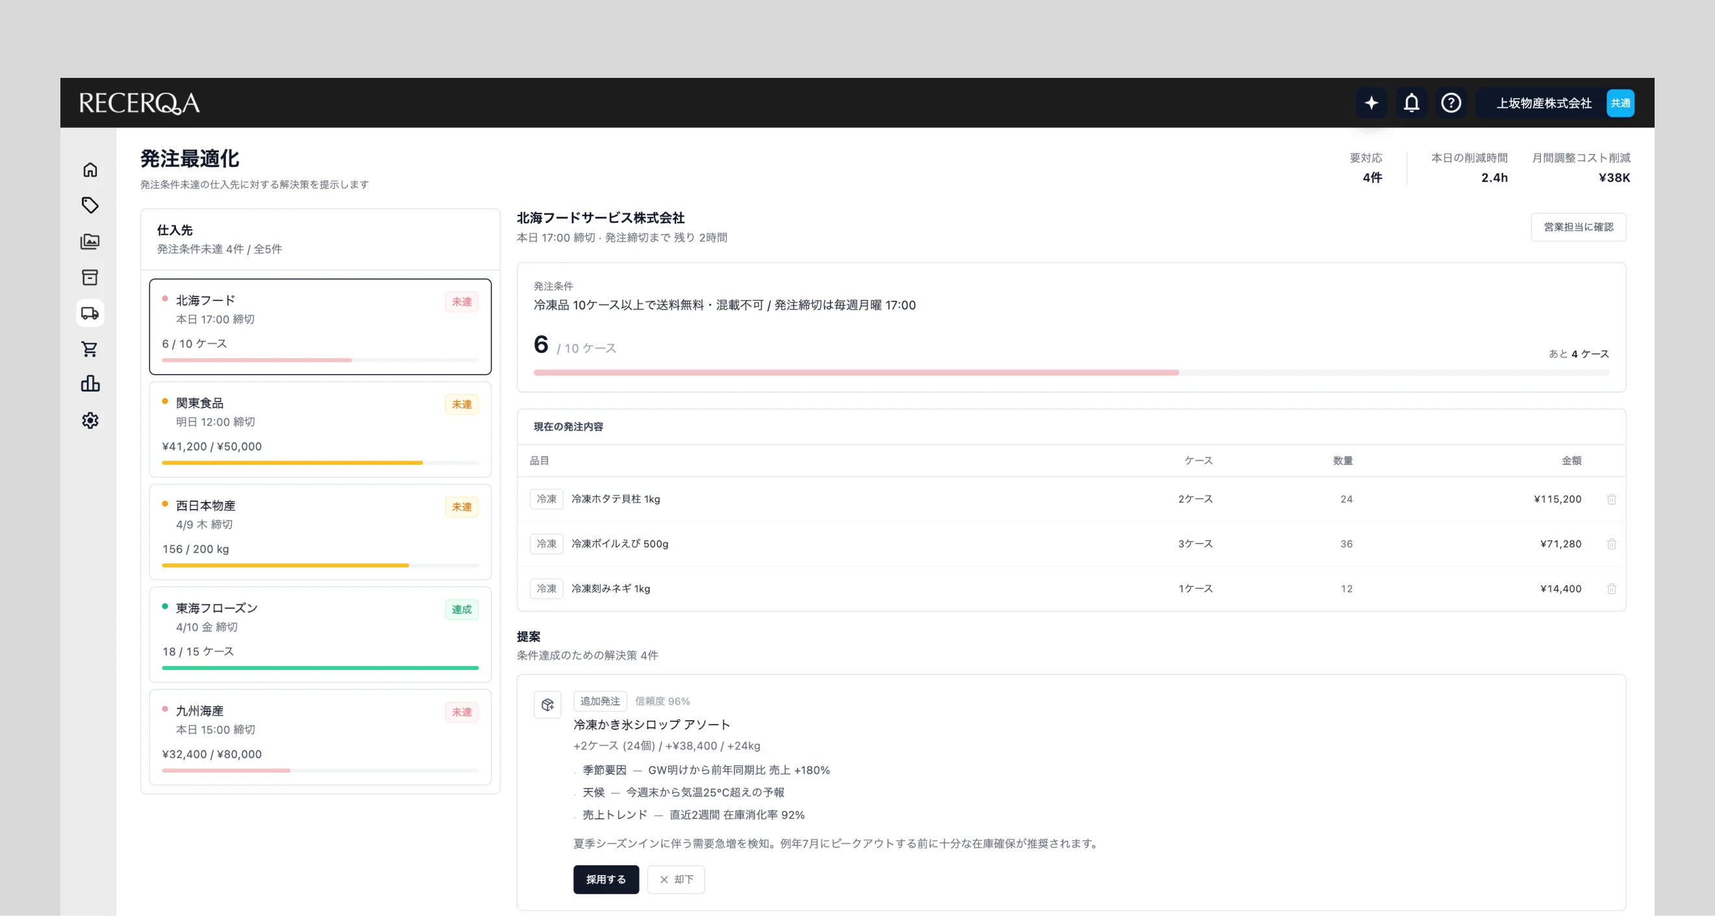Open the image gallery sidebar icon

coord(90,241)
